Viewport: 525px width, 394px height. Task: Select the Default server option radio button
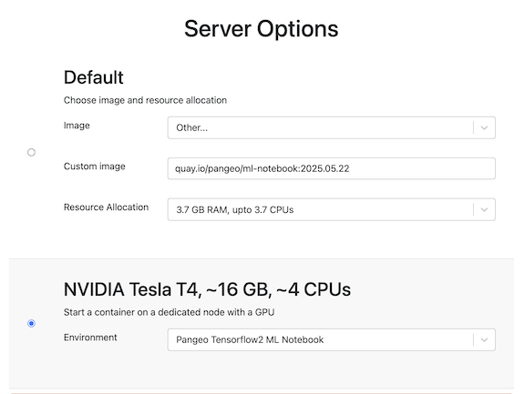click(32, 152)
